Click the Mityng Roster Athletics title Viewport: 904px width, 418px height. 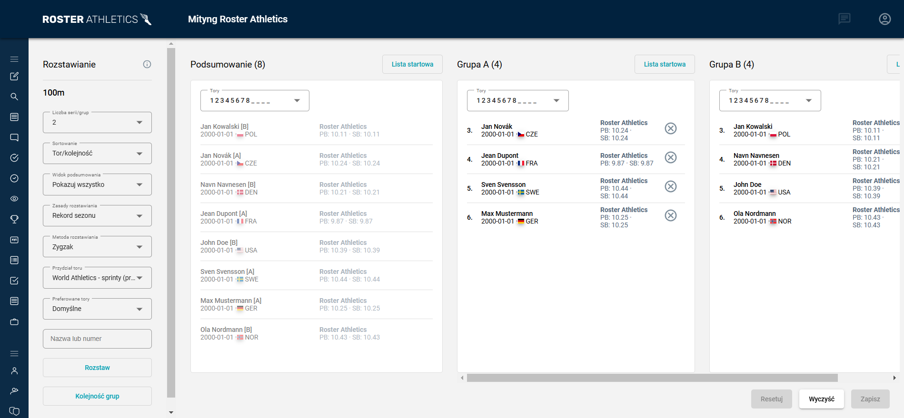click(x=238, y=19)
